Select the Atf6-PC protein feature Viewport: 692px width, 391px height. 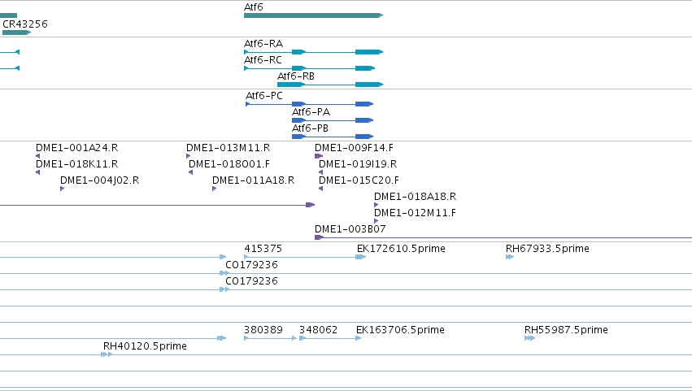tap(309, 104)
